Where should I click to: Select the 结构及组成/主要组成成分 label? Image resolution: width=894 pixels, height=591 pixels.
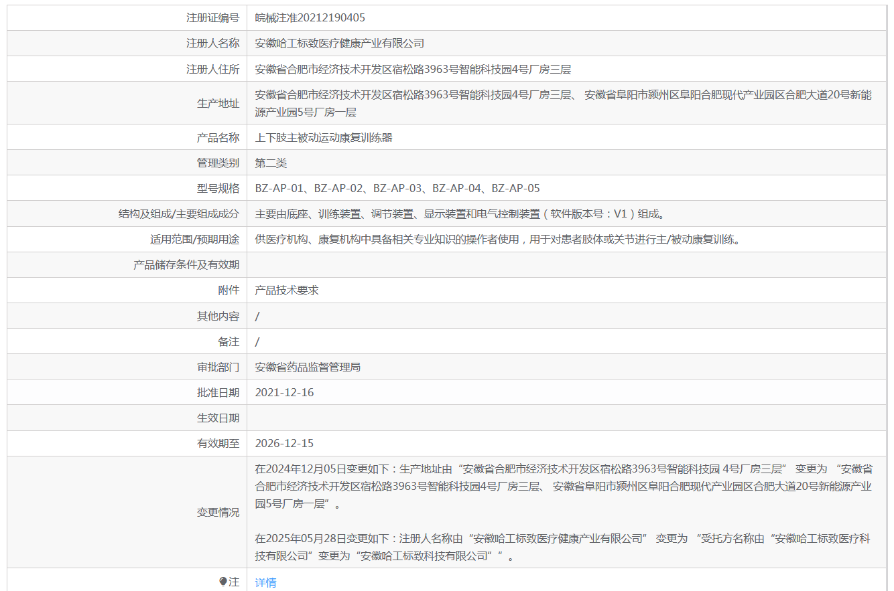click(x=178, y=214)
